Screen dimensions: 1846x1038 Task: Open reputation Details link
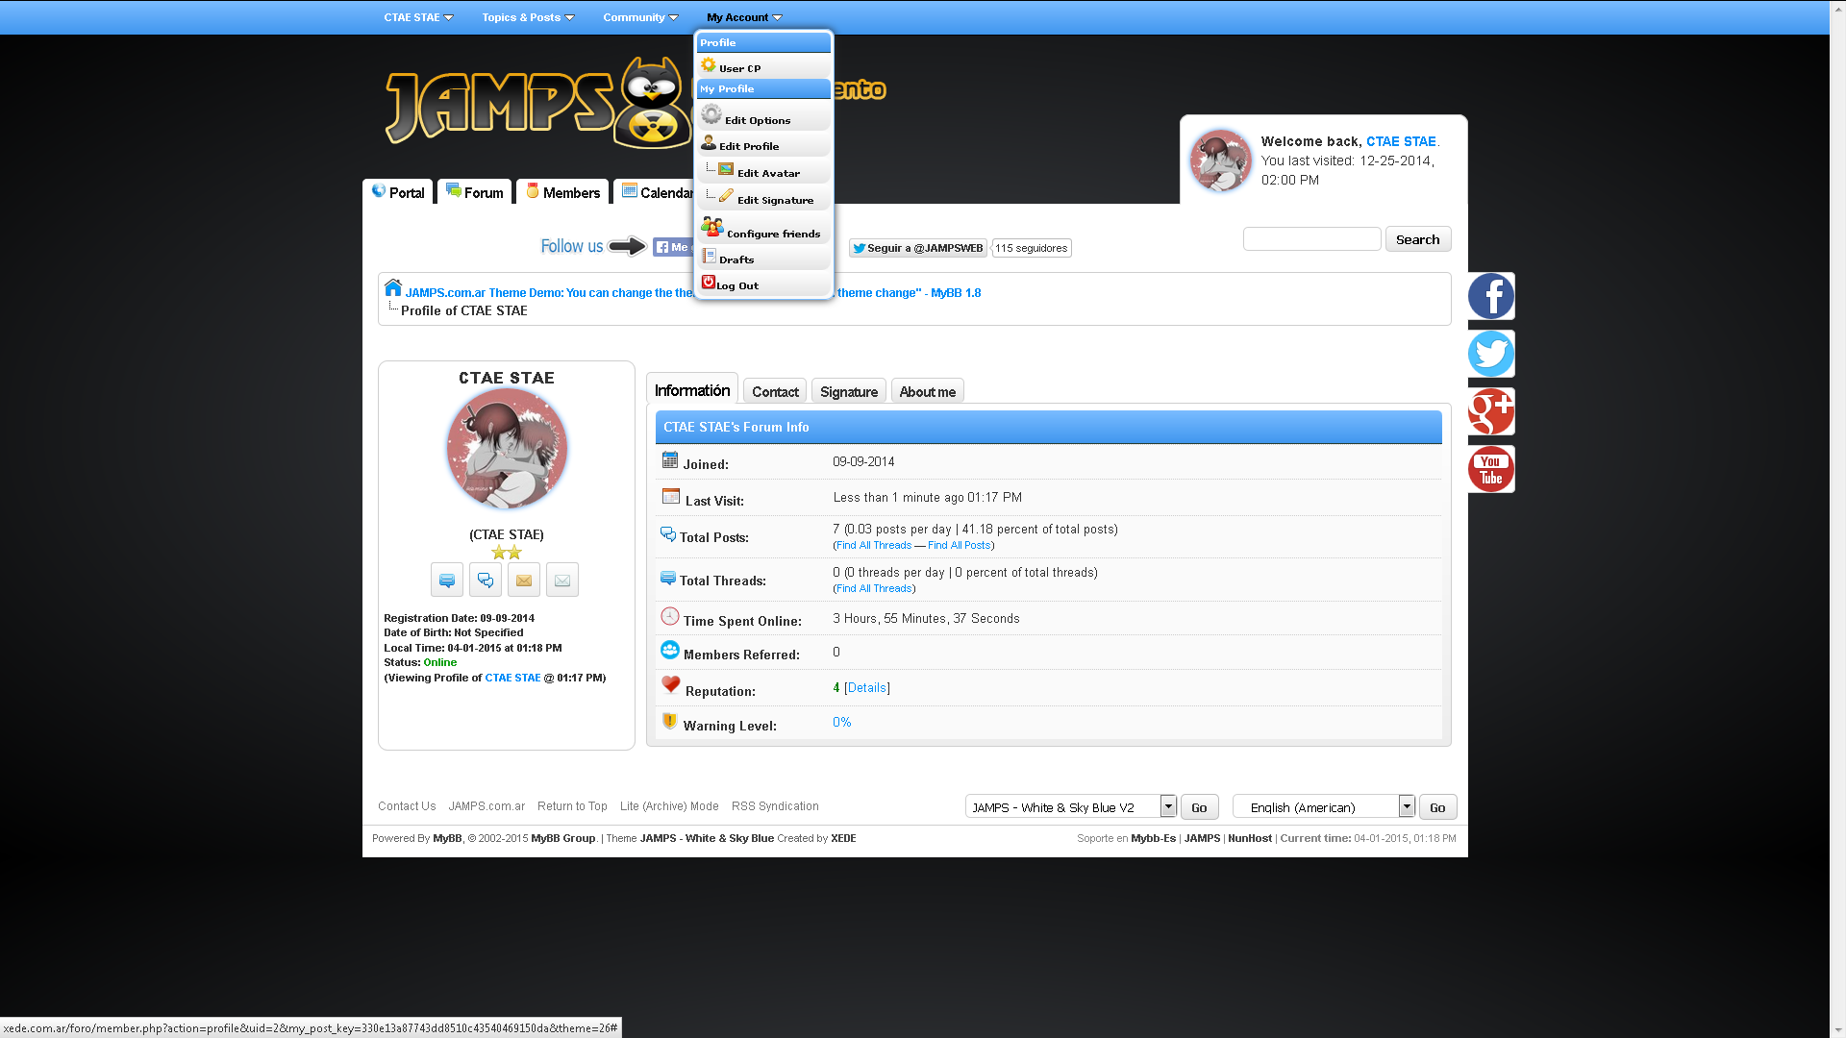coord(866,688)
